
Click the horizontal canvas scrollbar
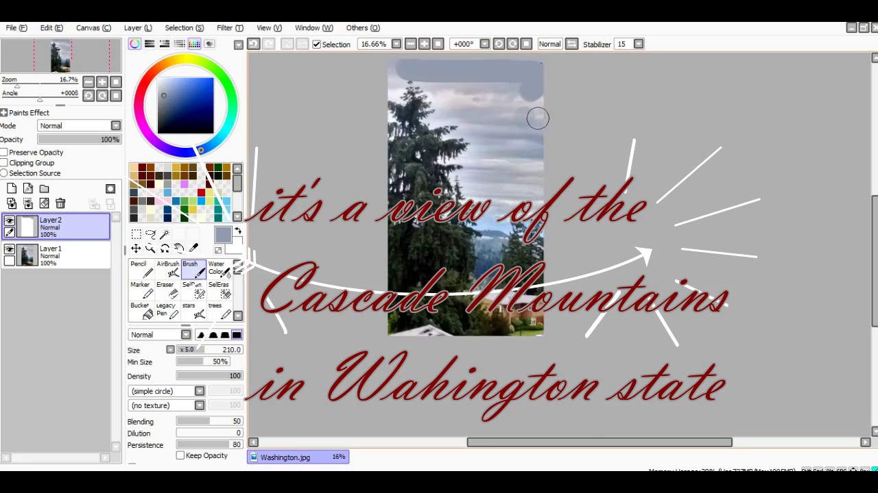pyautogui.click(x=600, y=442)
